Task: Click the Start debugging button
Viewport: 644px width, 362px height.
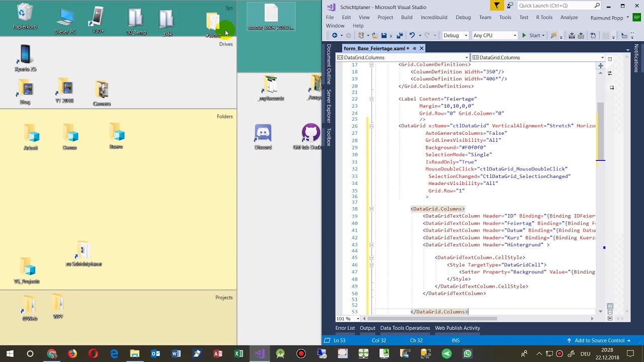Action: coord(531,36)
